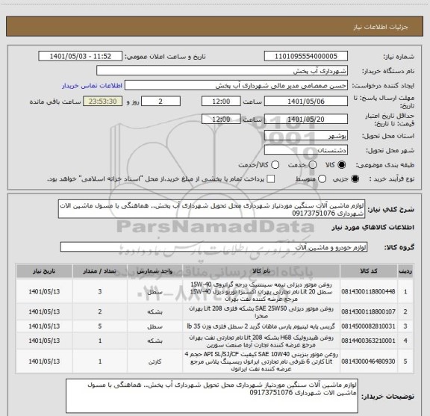Click the remaining days field showing 2
The width and height of the screenshot is (430, 416).
coord(161,102)
